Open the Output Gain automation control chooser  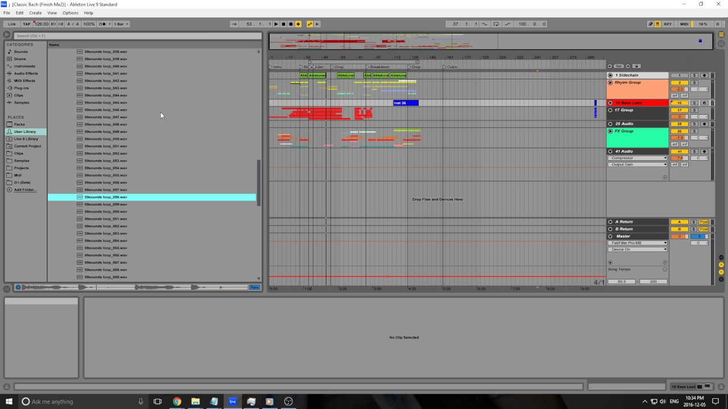pos(638,165)
